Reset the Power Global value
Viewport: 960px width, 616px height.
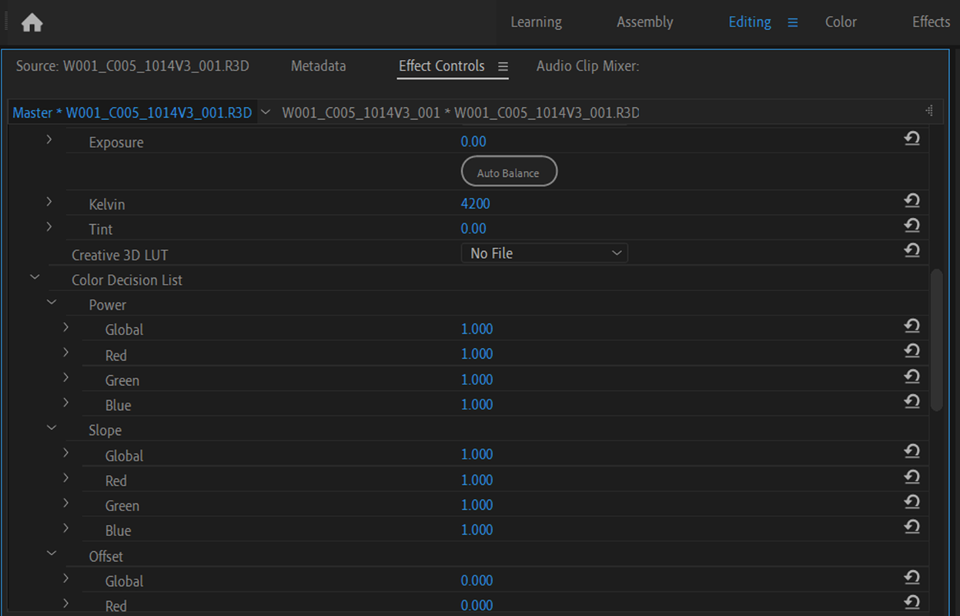coord(912,326)
